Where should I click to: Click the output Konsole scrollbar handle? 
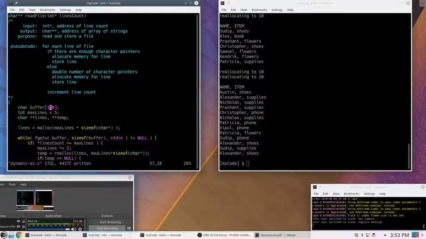click(409, 156)
